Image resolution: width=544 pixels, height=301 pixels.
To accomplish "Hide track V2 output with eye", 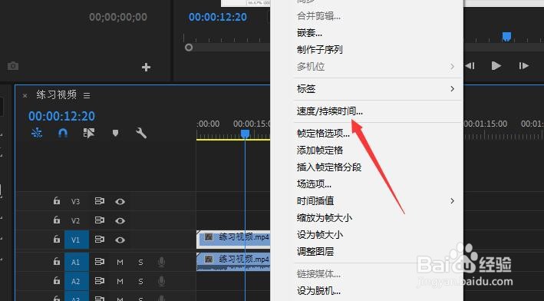I will (120, 221).
